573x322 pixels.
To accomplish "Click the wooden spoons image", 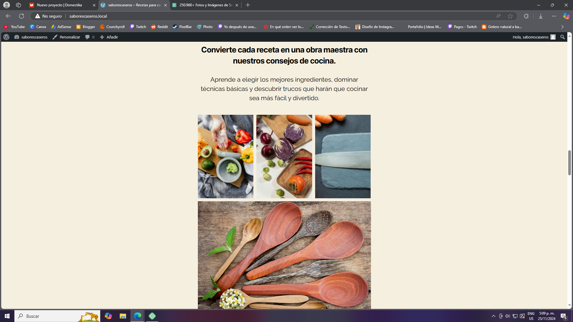I will click(x=284, y=255).
